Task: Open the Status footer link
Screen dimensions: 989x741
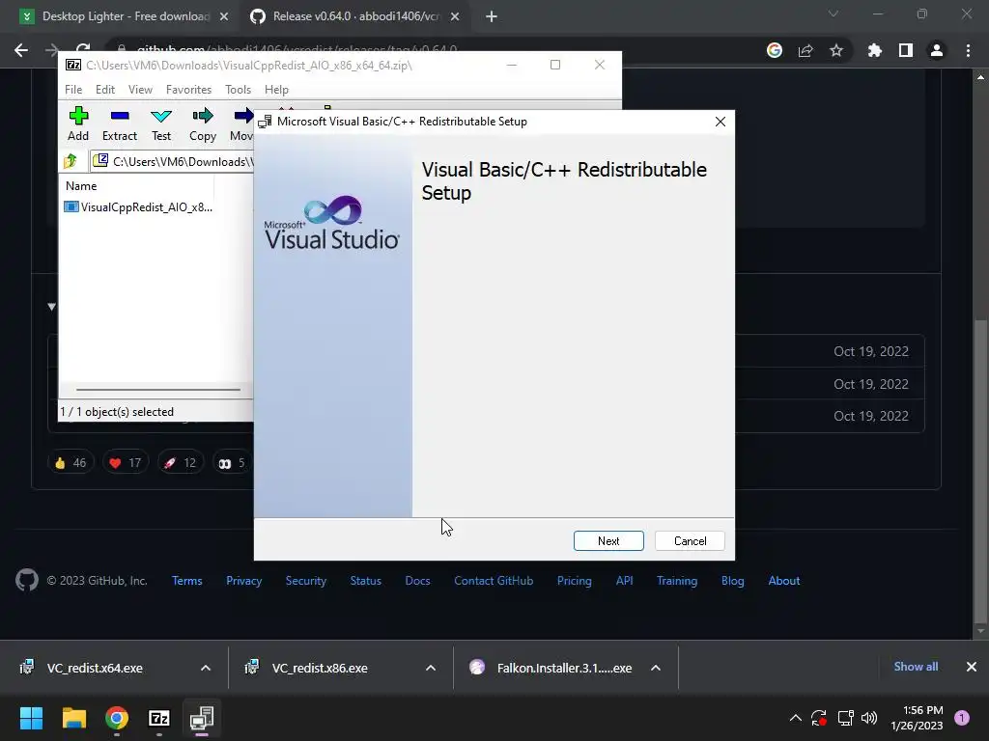Action: pos(366,580)
